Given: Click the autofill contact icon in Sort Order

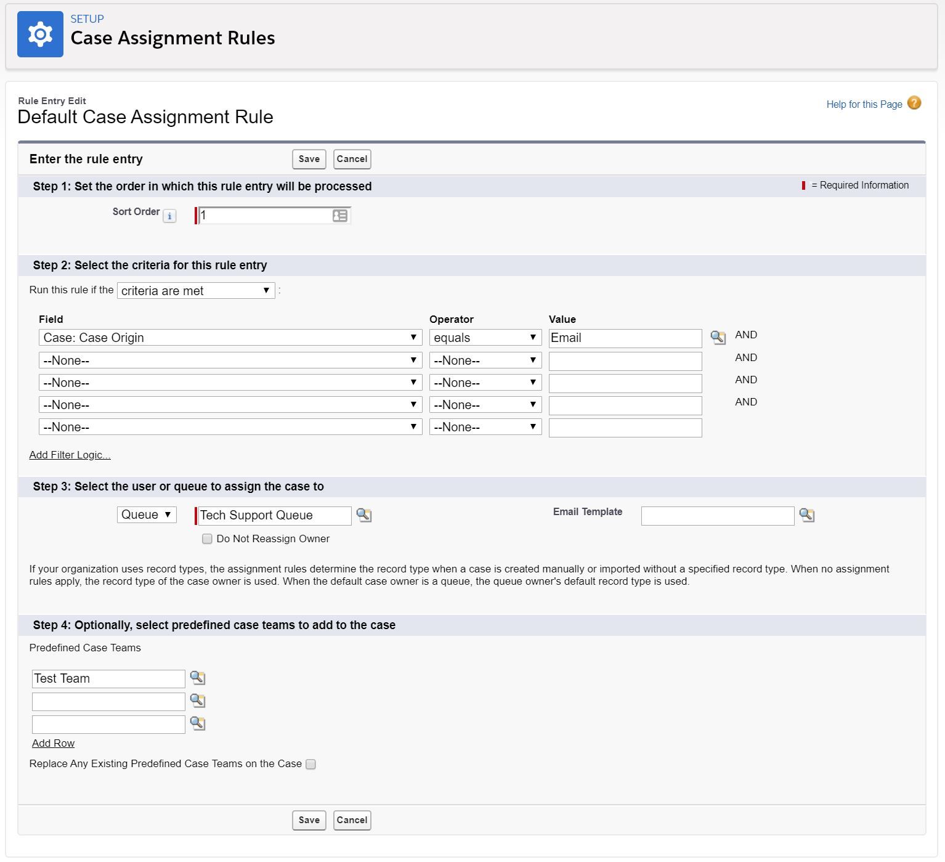Looking at the screenshot, I should pyautogui.click(x=340, y=216).
